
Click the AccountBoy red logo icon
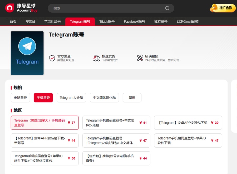click(9, 8)
